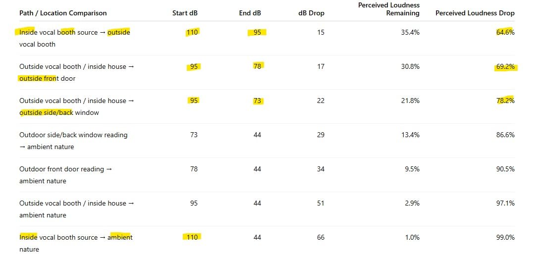Select the highlighted 78.2% loudness drop value
Screen dimensions: 539x262
[505, 101]
